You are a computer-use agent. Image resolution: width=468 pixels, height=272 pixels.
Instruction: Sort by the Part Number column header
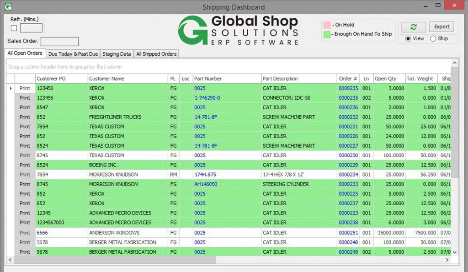(227, 79)
